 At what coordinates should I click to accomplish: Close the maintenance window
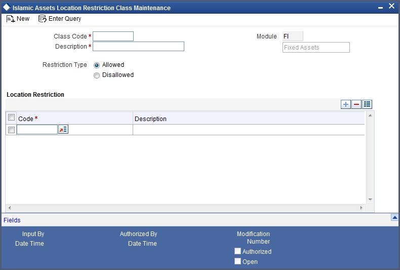click(391, 6)
